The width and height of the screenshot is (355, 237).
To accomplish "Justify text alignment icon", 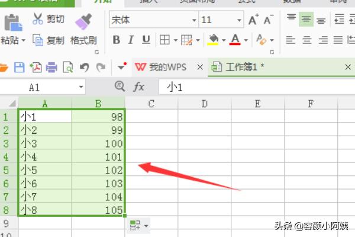I will [x=338, y=40].
